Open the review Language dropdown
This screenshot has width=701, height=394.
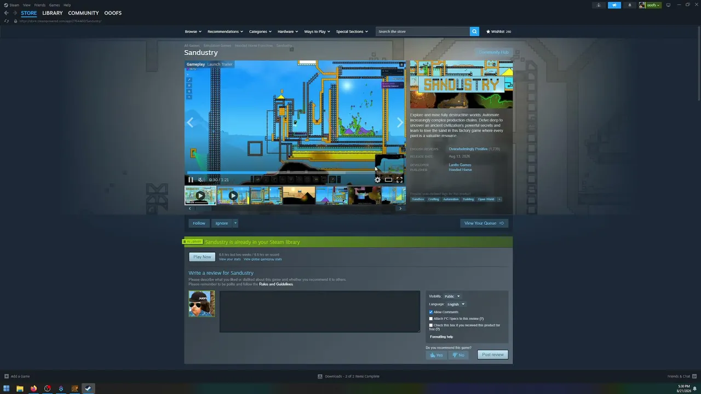tap(456, 304)
